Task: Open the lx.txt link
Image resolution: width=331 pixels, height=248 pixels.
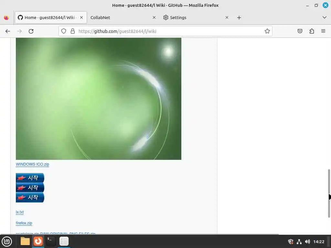Action: tap(20, 212)
